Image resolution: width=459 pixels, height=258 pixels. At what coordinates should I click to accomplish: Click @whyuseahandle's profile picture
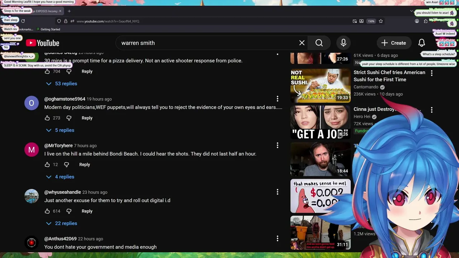(x=32, y=196)
